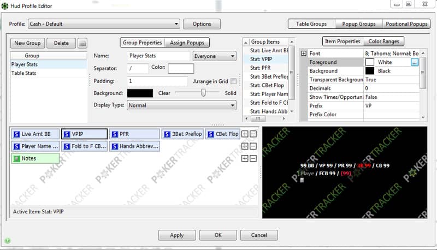Select 'Stat: Hands Abb' in Group Items
The image size is (437, 250).
tap(266, 111)
